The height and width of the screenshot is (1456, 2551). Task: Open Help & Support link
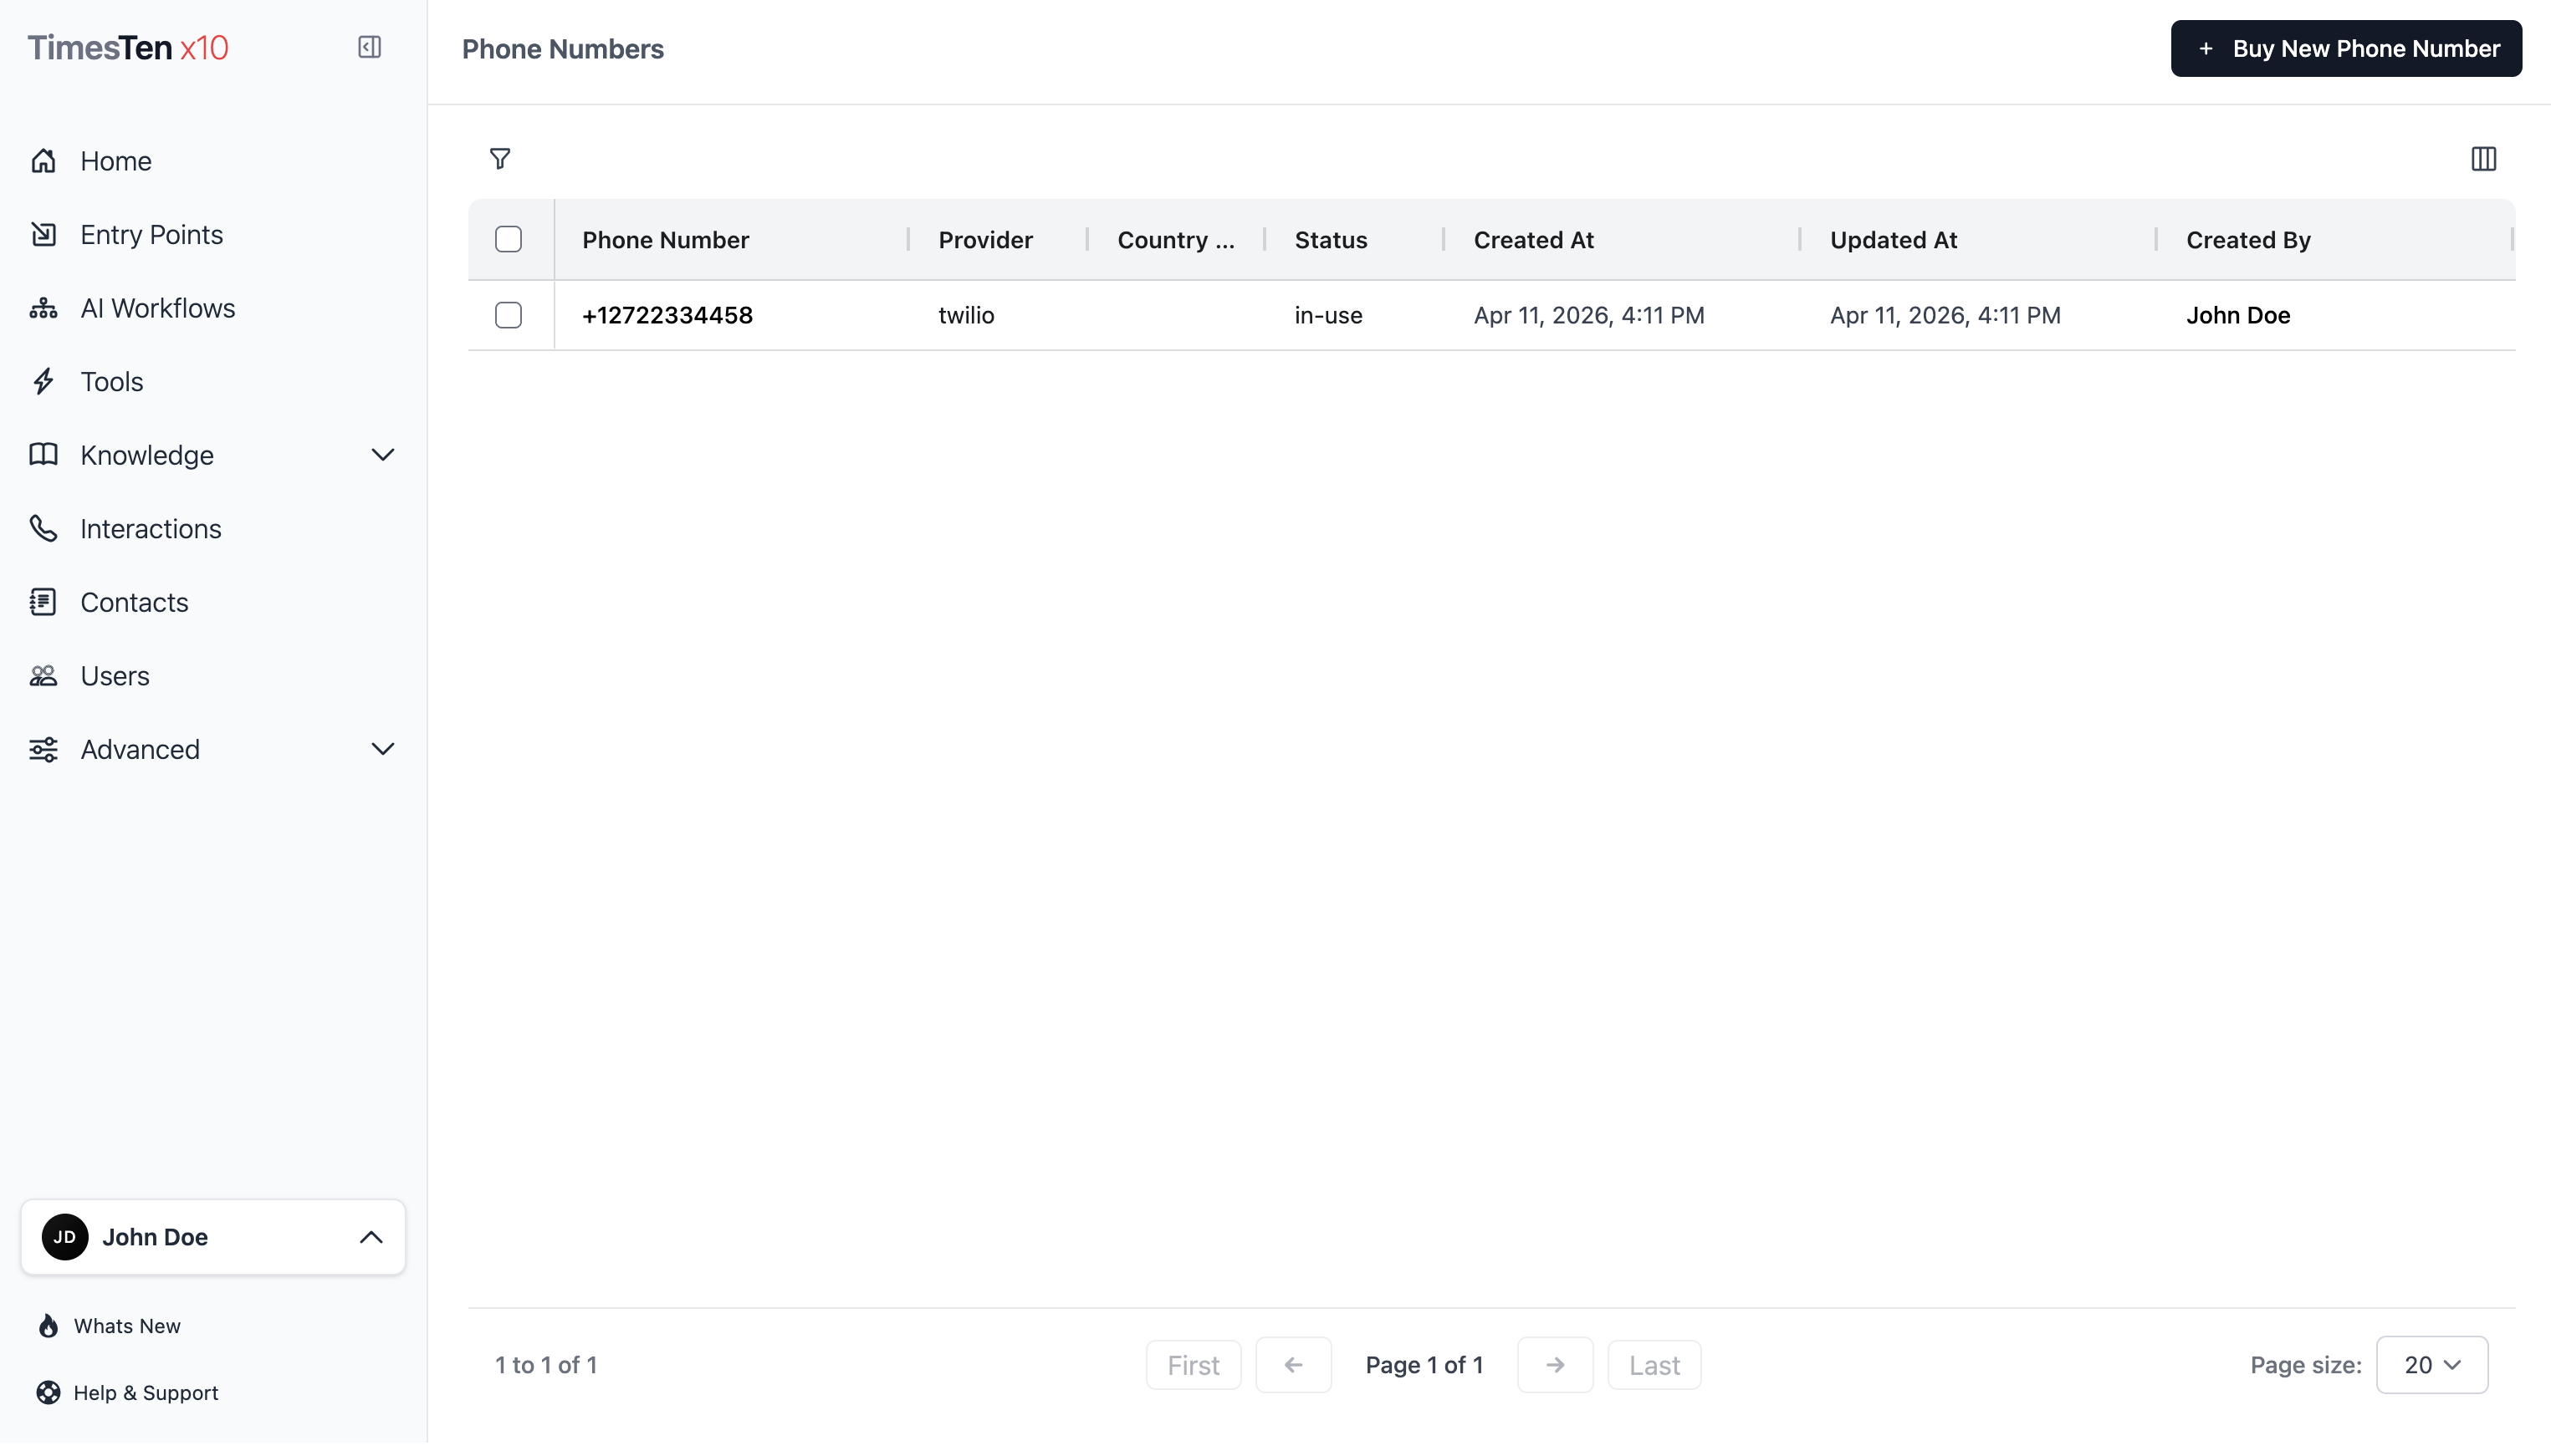point(146,1393)
